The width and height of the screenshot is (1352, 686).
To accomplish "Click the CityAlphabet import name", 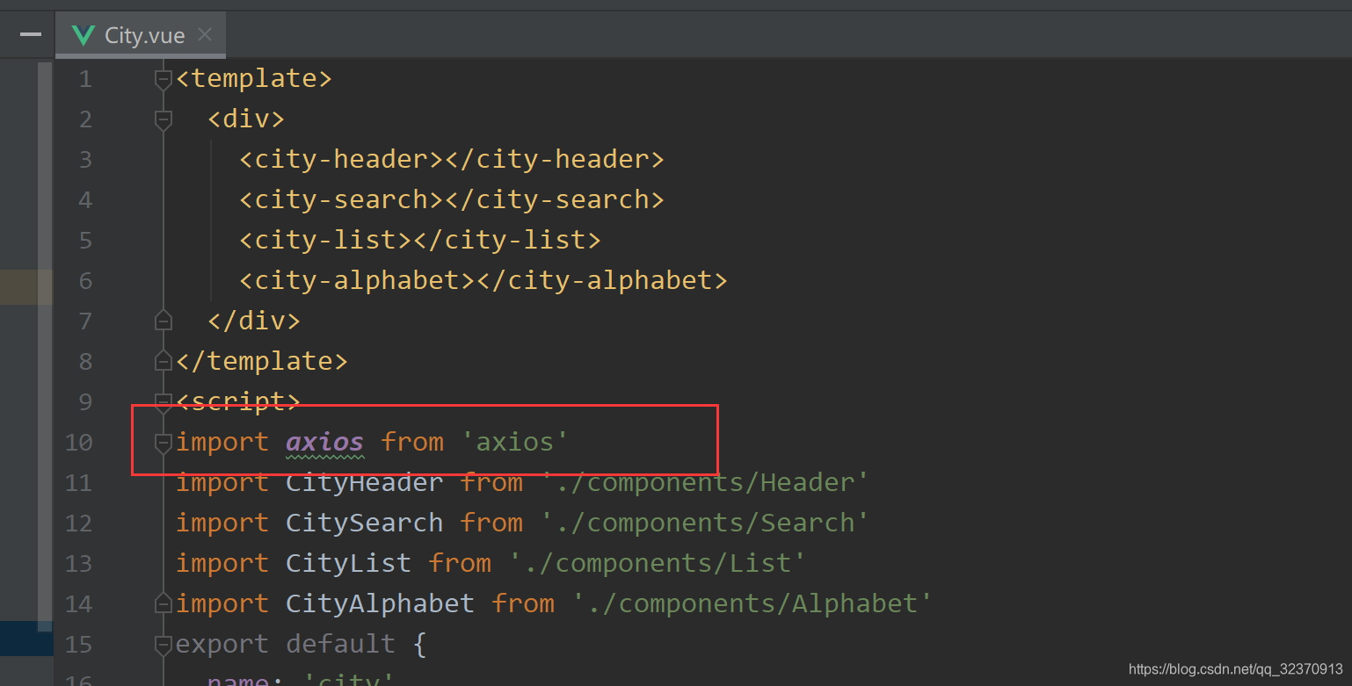I will pos(381,603).
